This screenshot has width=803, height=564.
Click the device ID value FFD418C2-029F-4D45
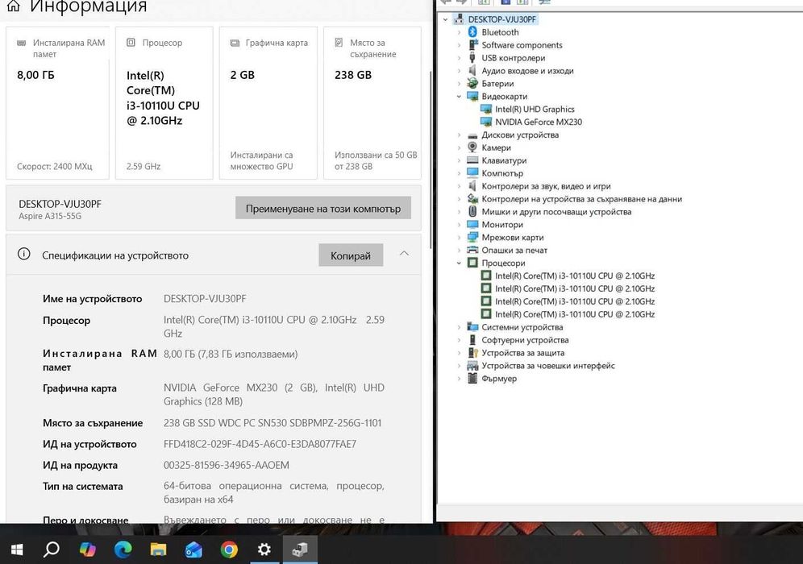pyautogui.click(x=260, y=444)
